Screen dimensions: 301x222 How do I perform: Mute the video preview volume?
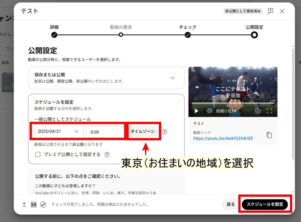click(209, 111)
